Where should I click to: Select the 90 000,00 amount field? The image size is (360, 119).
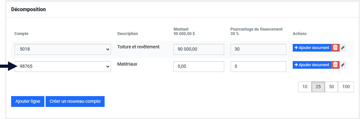click(199, 49)
